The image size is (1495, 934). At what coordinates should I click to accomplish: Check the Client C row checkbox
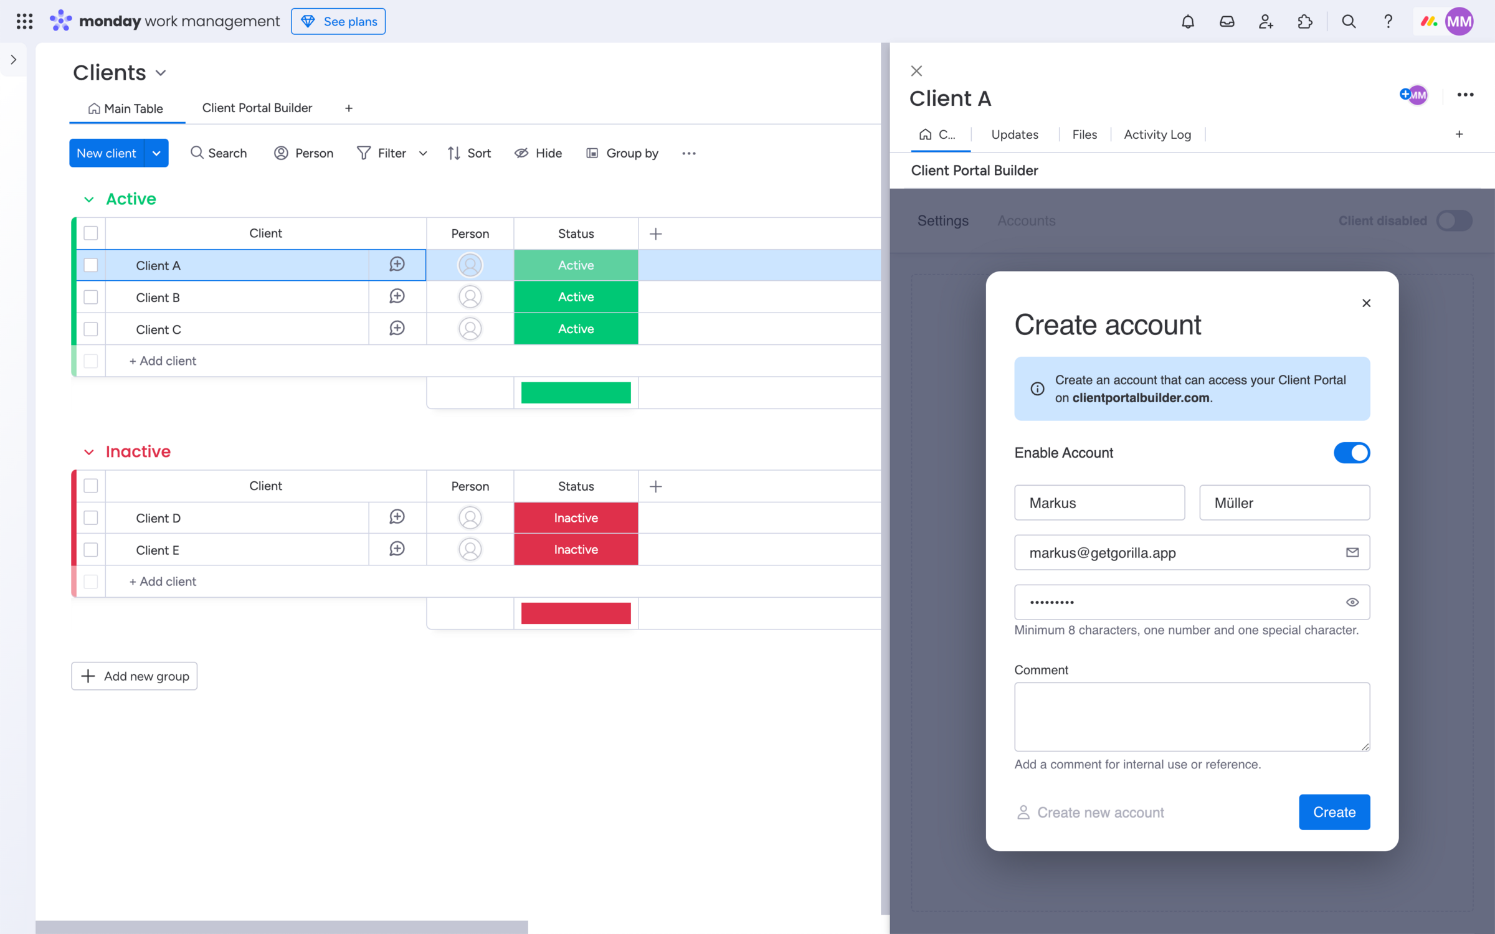pos(91,329)
